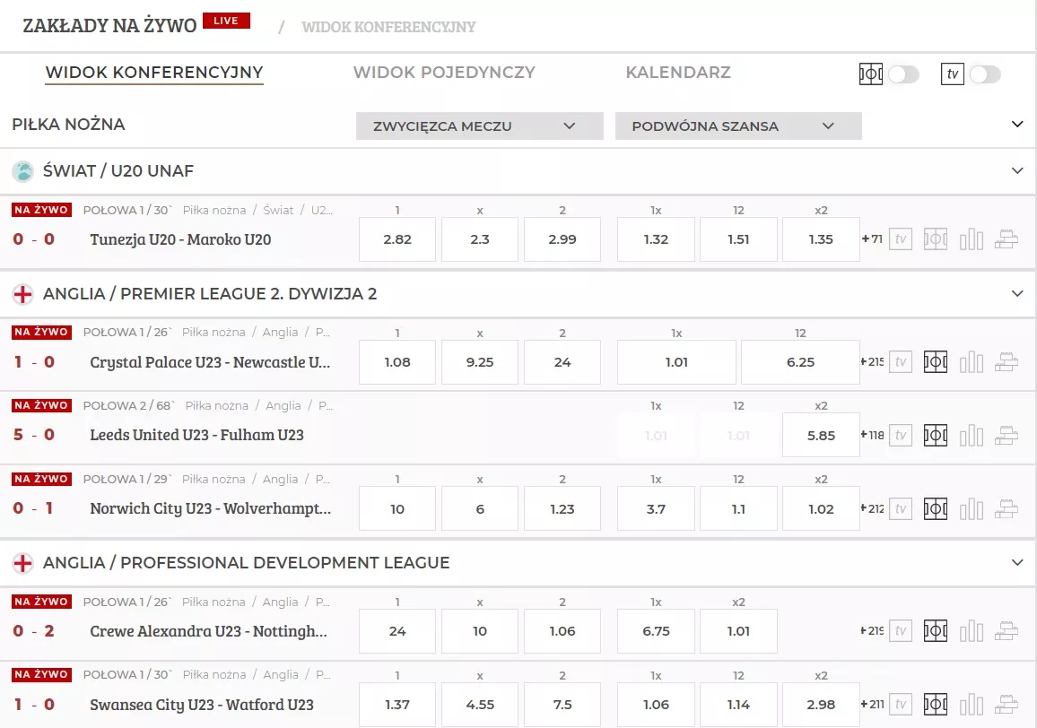Open pitch tracker icon for Norwich City U23
Screen dimensions: 1037x728
[x=936, y=509]
